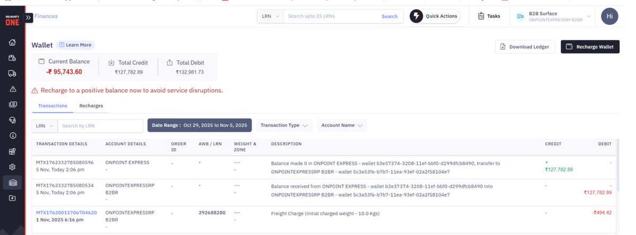
Task: Click the debit amount -₹494.42
Action: coord(602,212)
